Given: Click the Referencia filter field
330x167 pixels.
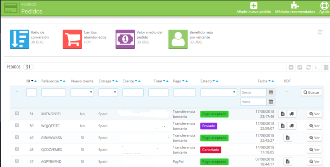Looking at the screenshot, I should tap(54, 92).
